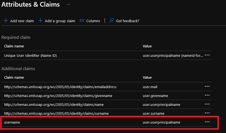
Task: Select the username claim name
Action: (12, 123)
